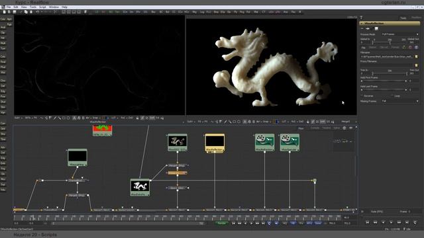This screenshot has width=424, height=238.
Task: Click the Filename path input field
Action: pyautogui.click(x=387, y=57)
